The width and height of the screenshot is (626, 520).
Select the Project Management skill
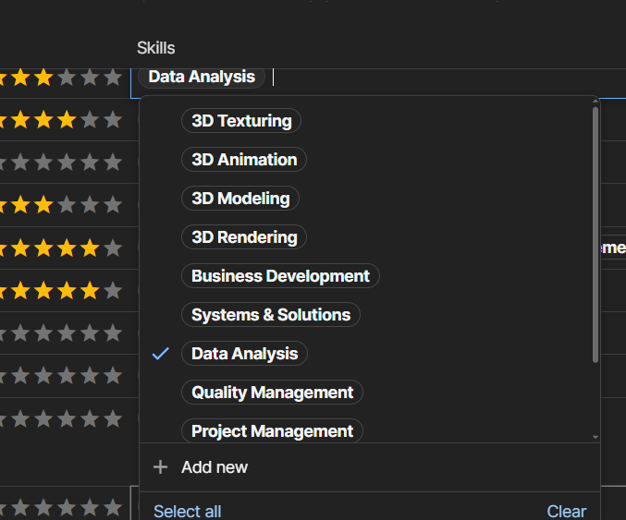click(x=272, y=431)
